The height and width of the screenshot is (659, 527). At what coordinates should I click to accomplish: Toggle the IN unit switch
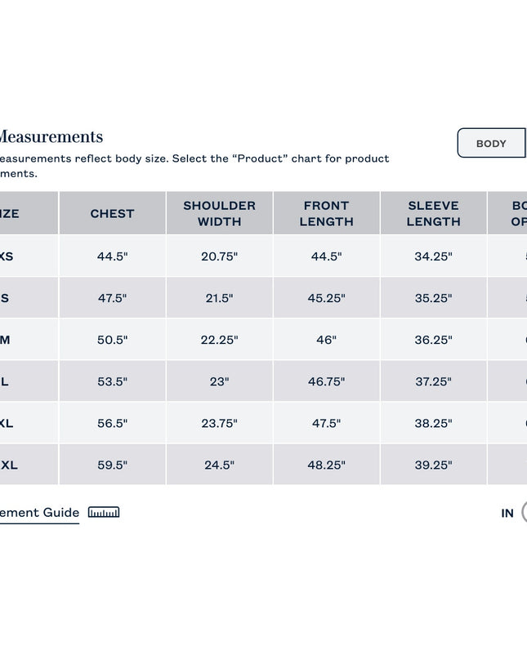tap(524, 512)
